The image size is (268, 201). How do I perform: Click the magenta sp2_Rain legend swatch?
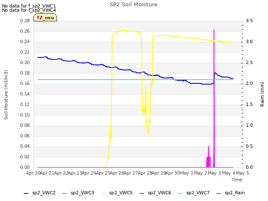click(219, 193)
